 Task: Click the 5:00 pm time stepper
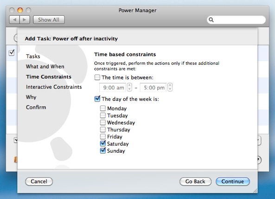coord(170,87)
